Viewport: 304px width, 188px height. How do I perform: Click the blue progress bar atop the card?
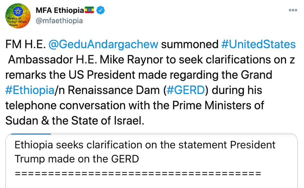click(x=30, y=134)
